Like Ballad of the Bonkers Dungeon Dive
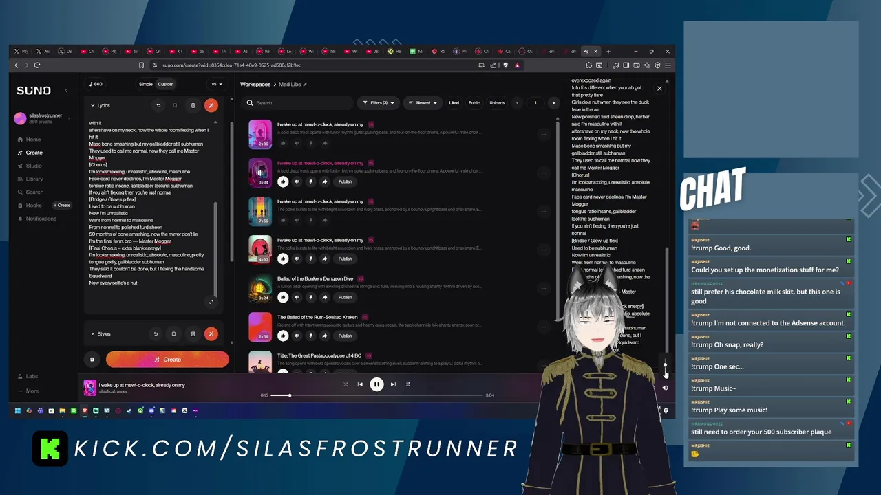 (x=283, y=297)
